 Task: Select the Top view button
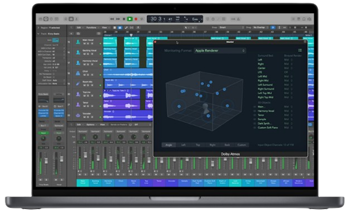click(198, 145)
